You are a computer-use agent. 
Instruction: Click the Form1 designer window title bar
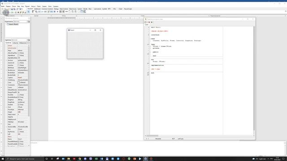point(85,30)
